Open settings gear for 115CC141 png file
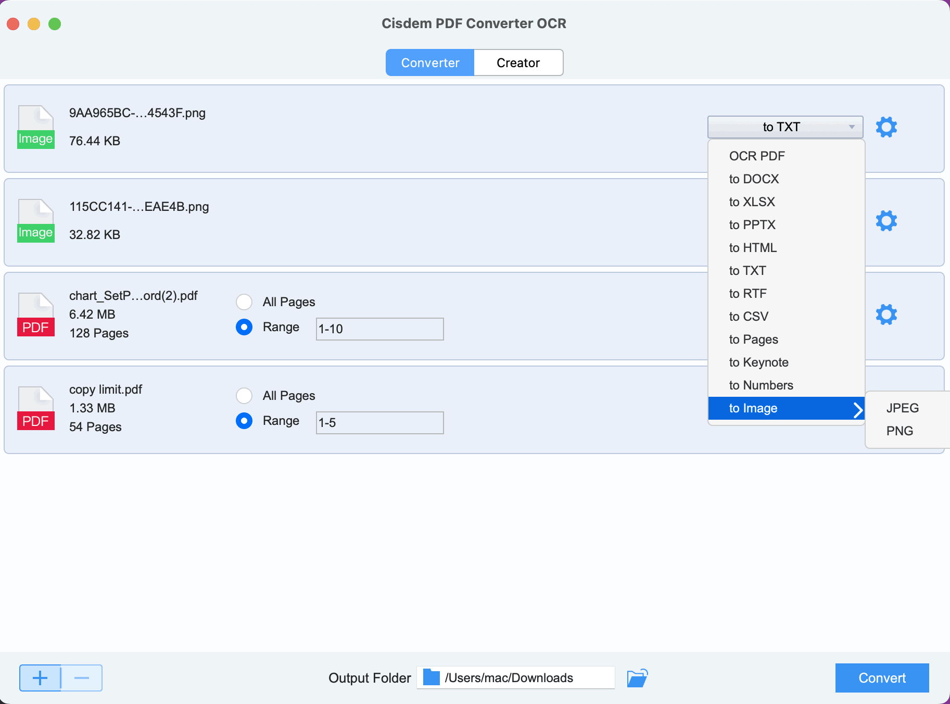950x704 pixels. pyautogui.click(x=886, y=221)
